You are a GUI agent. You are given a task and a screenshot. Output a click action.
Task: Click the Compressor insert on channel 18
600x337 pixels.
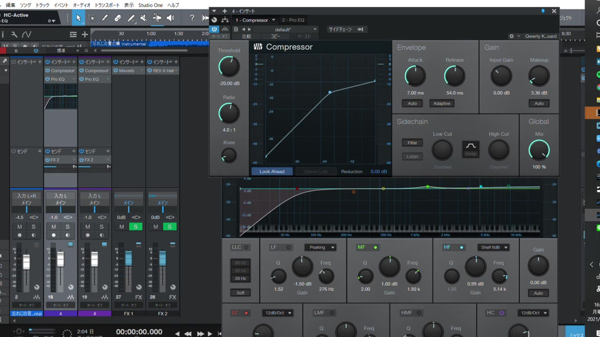pyautogui.click(x=61, y=71)
